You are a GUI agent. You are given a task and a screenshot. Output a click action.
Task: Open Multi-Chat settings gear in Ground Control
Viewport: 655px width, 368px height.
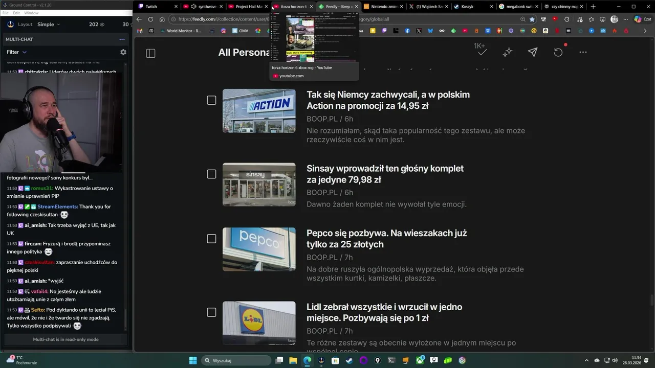click(123, 52)
